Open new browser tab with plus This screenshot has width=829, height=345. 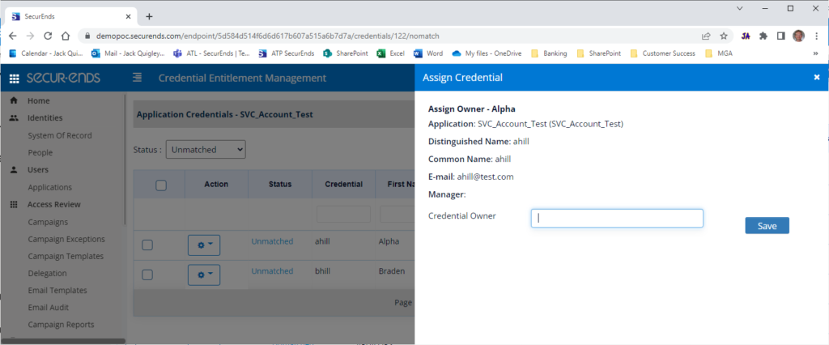149,16
